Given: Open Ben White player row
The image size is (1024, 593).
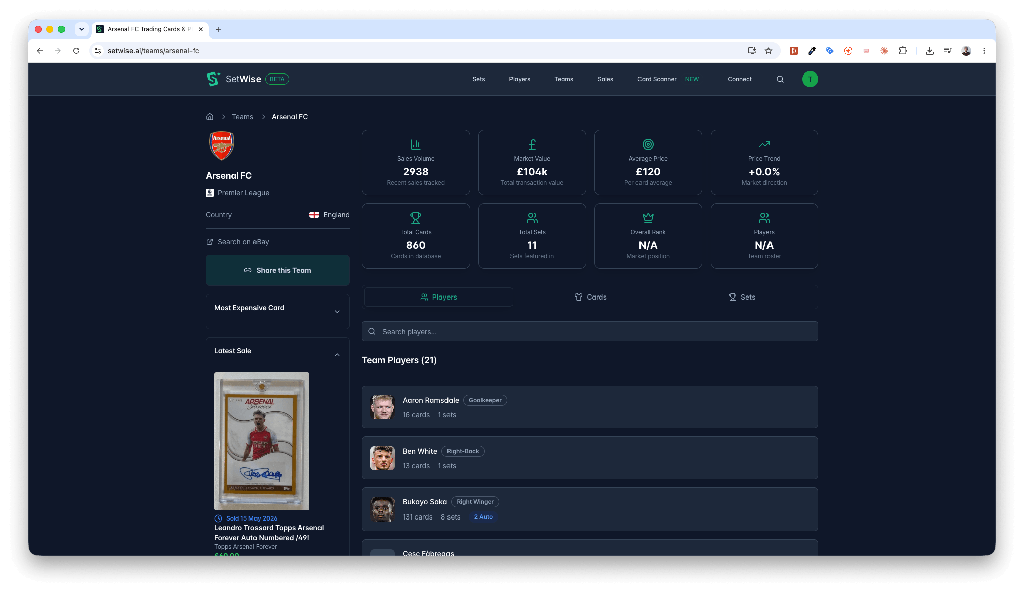Looking at the screenshot, I should point(590,458).
